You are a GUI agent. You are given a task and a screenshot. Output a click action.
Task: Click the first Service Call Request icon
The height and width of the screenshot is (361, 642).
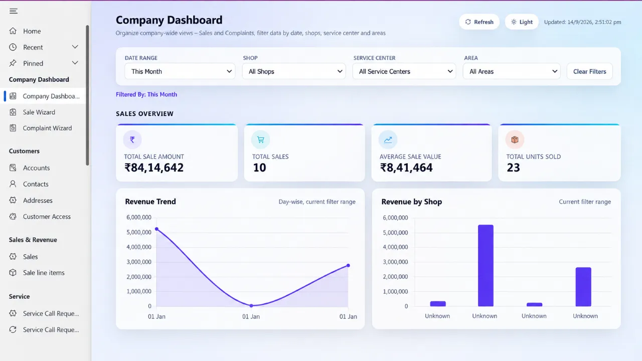(13, 313)
